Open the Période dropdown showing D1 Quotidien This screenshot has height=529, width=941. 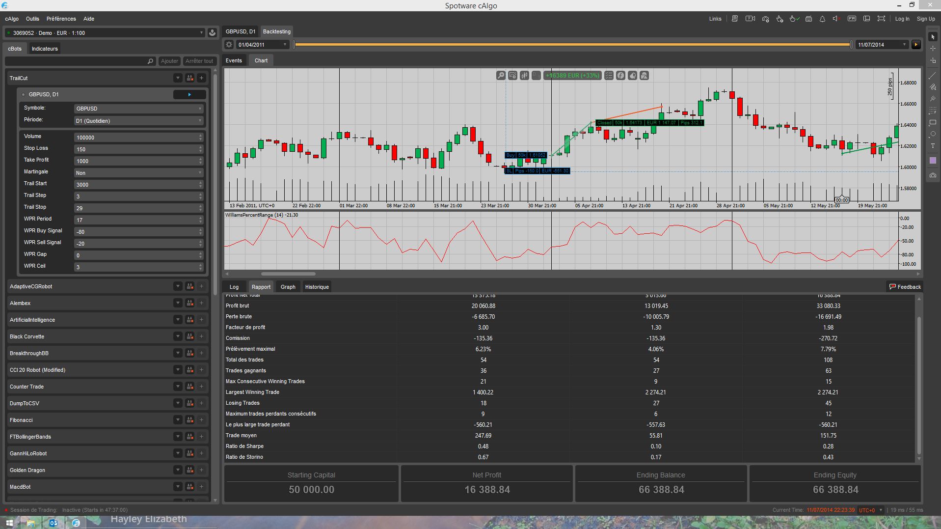click(138, 120)
